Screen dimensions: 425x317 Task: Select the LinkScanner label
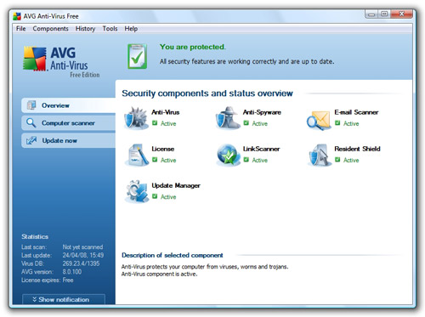[261, 149]
